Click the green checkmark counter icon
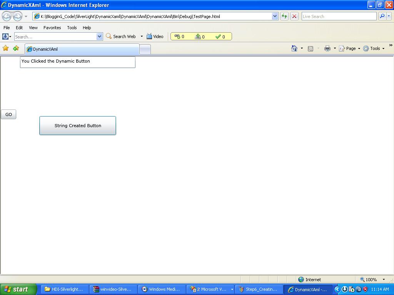 [218, 36]
